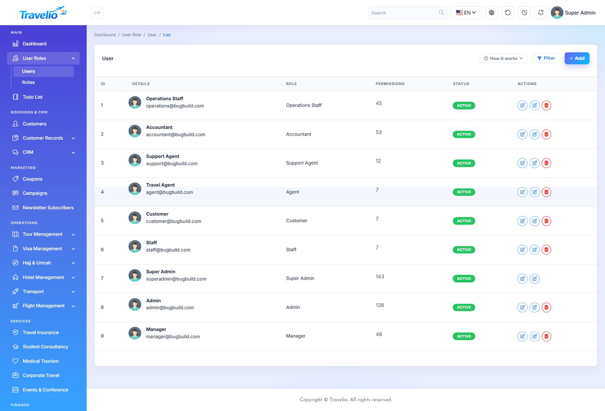Toggle dark mode with the moon icon
This screenshot has height=411, width=605.
[x=524, y=12]
